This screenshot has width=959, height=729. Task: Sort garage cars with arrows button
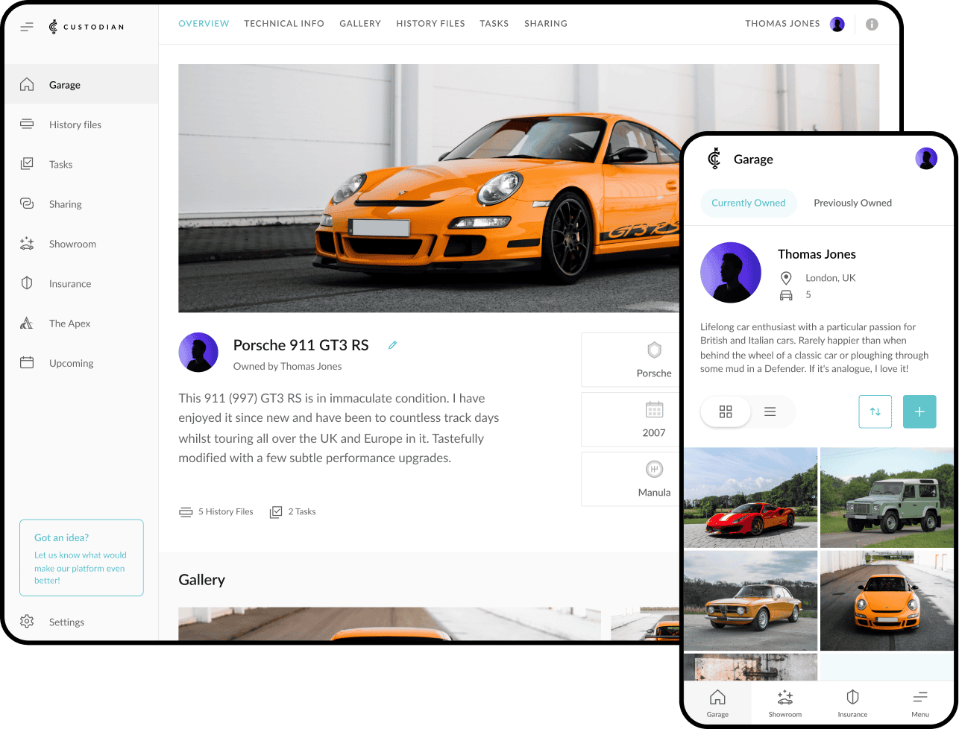tap(875, 411)
